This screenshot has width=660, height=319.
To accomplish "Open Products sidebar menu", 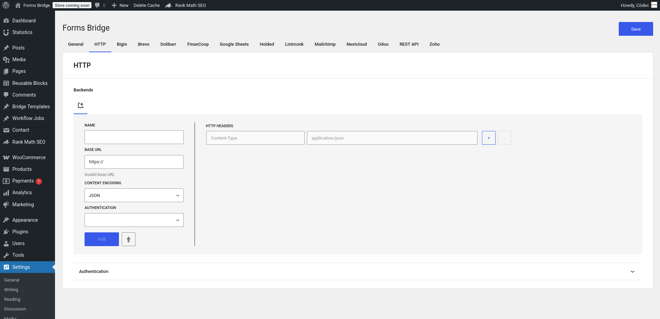I will tap(27, 169).
